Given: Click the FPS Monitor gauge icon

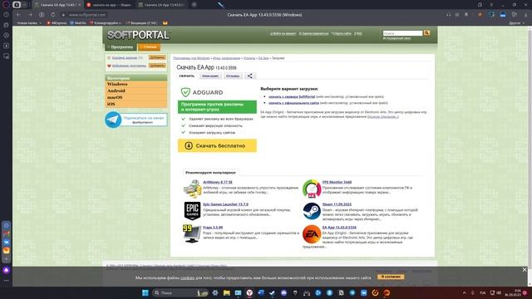Looking at the screenshot, I should point(312,189).
